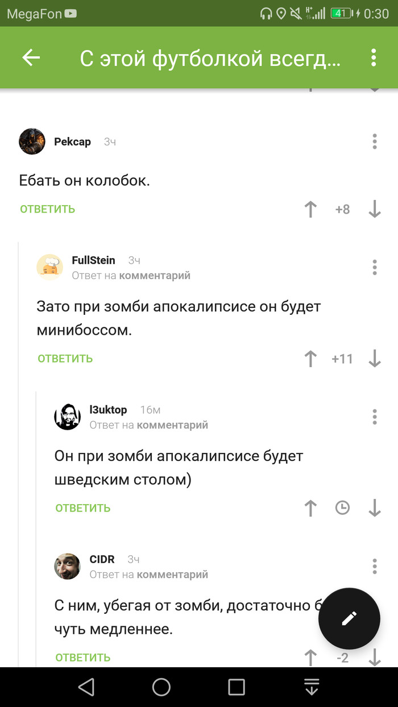Screen dimensions: 398x707
Task: Open CIDR's profile avatar
Action: (x=67, y=566)
